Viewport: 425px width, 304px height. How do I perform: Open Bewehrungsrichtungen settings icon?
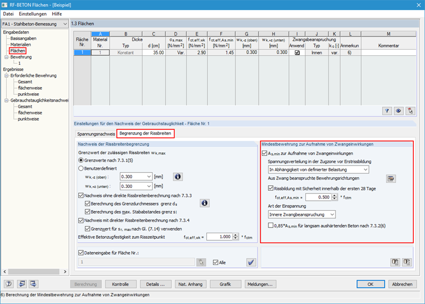[x=390, y=178]
